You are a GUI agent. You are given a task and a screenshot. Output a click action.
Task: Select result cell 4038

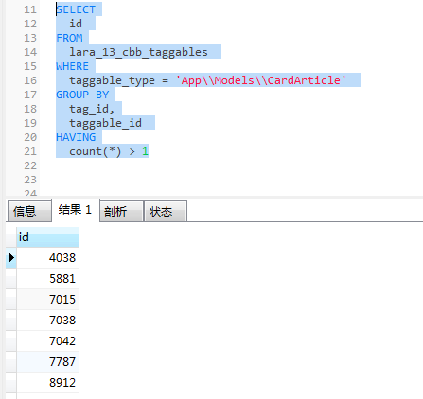(x=47, y=258)
